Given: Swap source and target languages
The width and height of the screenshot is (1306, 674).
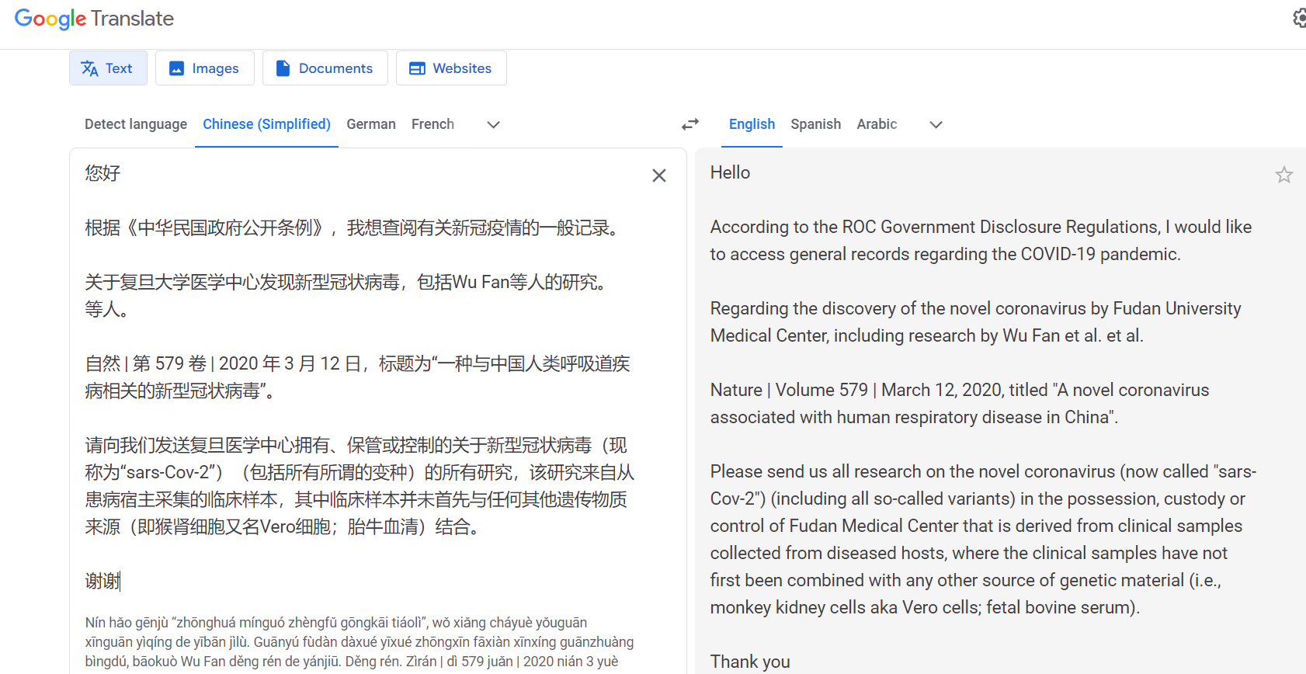Looking at the screenshot, I should tap(690, 124).
